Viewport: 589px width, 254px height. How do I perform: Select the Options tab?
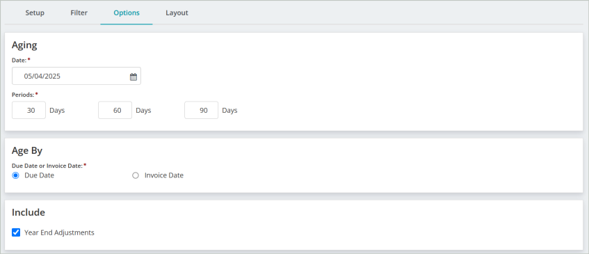[x=127, y=13]
